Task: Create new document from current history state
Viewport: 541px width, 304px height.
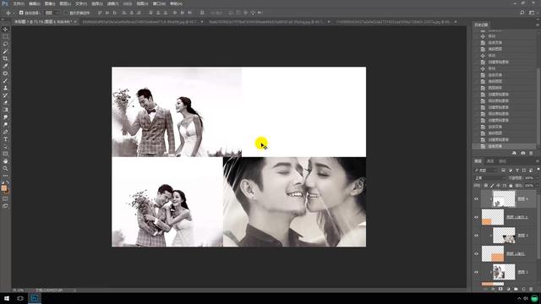Action: (514, 153)
